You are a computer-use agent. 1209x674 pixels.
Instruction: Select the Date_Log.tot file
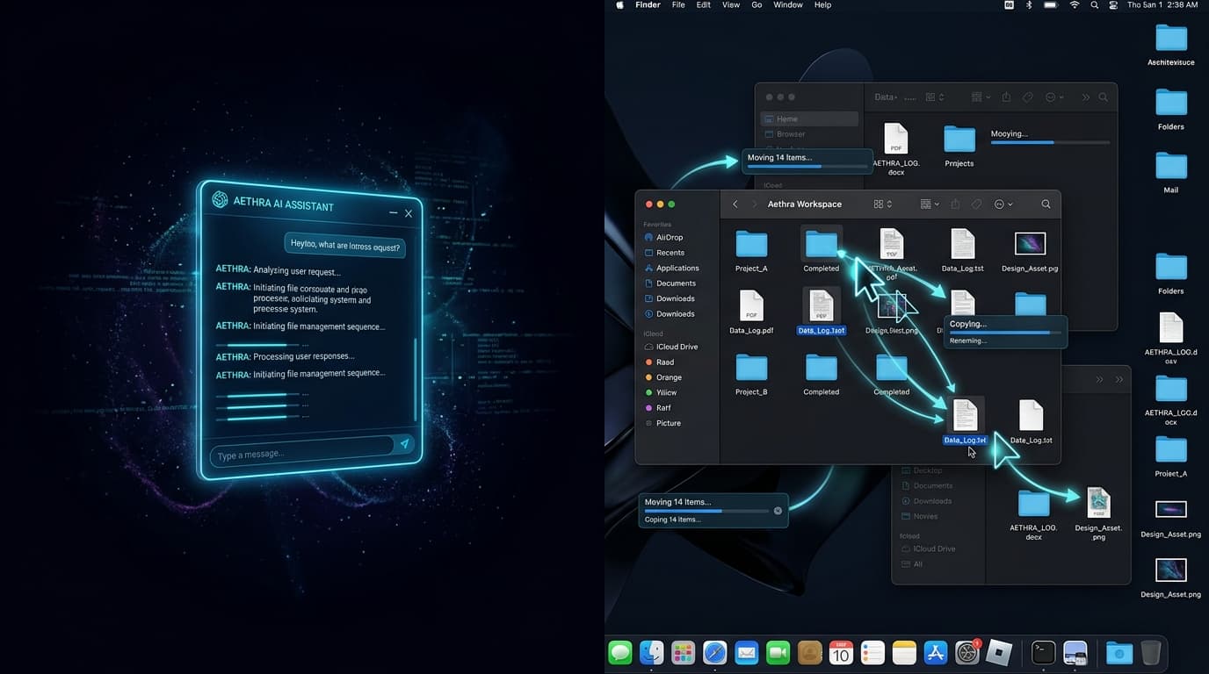pyautogui.click(x=1031, y=422)
